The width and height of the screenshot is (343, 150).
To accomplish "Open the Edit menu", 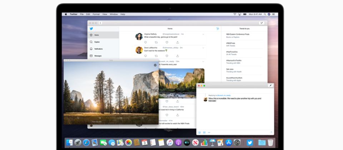I will [88, 14].
